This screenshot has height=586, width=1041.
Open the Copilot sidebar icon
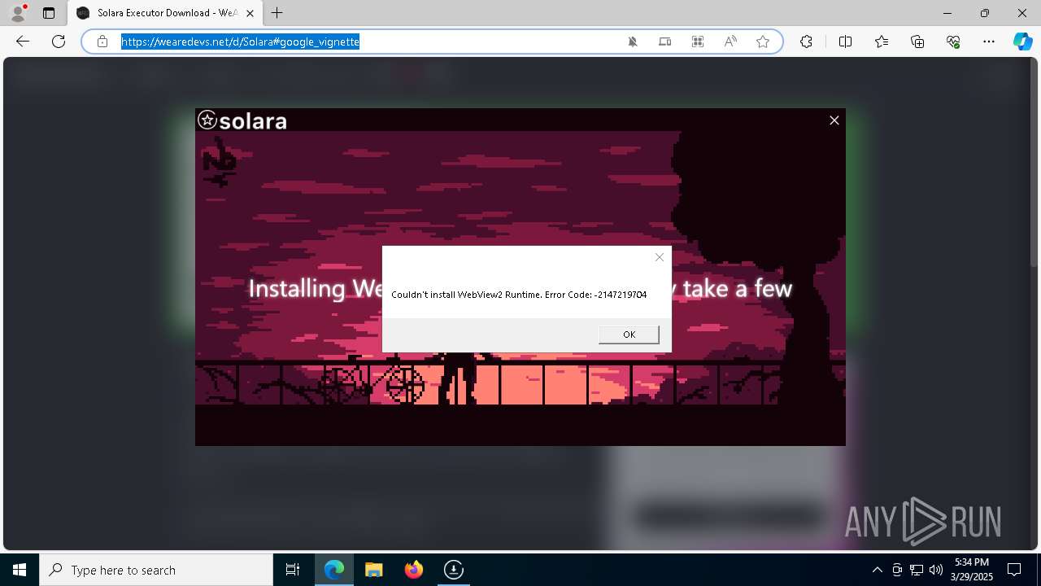pos(1023,42)
